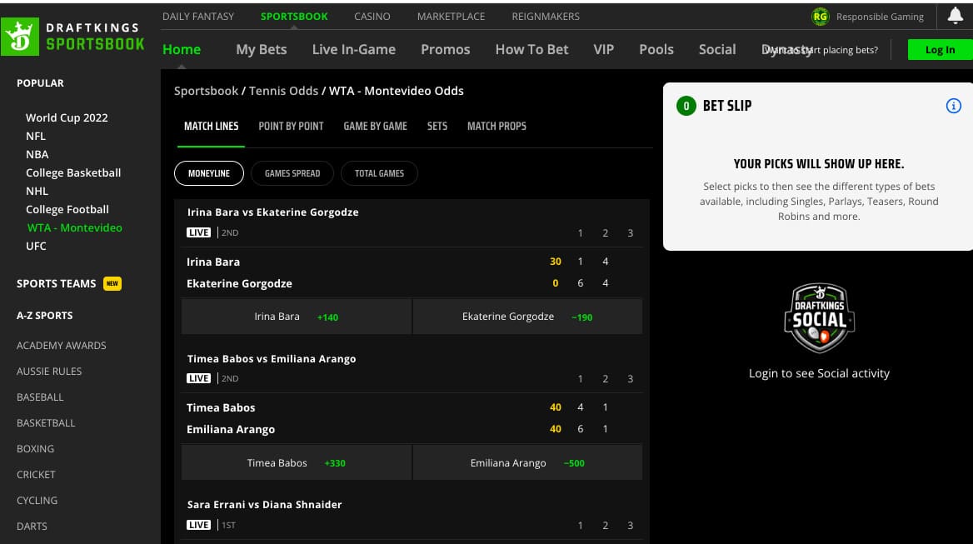The height and width of the screenshot is (544, 973).
Task: Switch to the Sets tab
Action: (x=437, y=127)
